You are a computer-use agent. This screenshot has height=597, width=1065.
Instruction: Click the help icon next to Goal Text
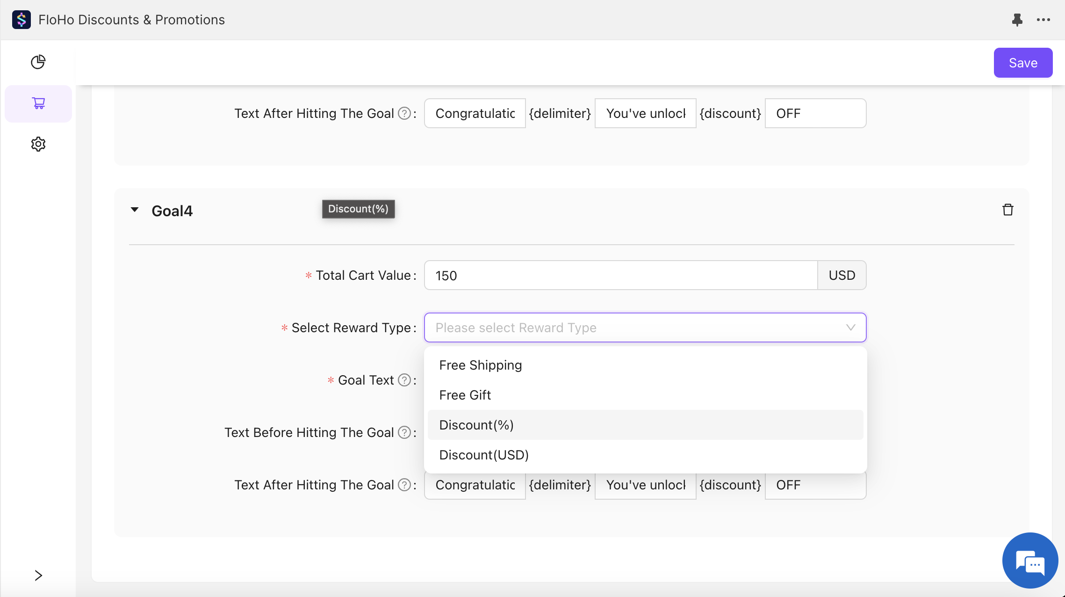(x=404, y=380)
